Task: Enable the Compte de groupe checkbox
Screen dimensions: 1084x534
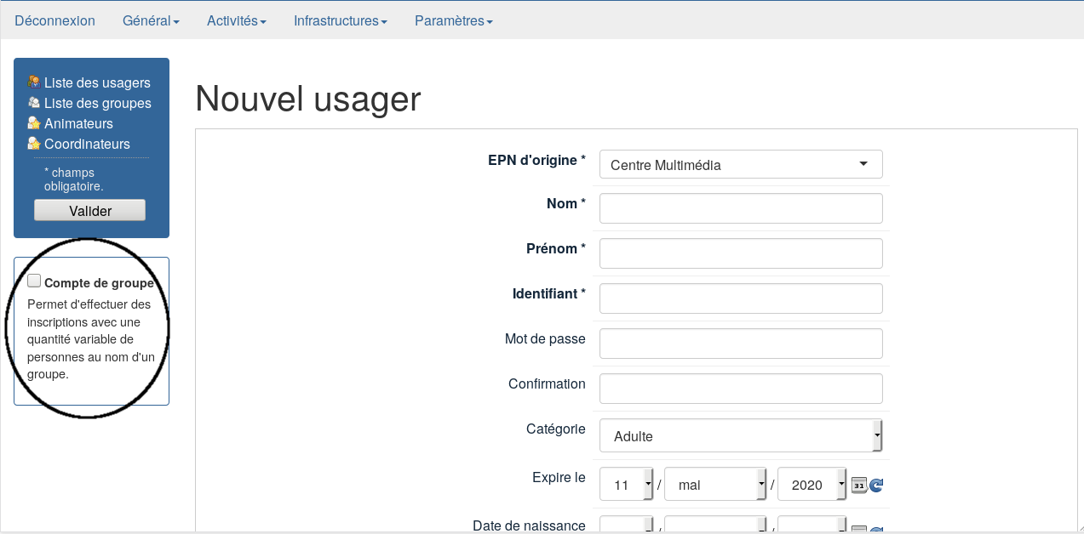Action: pyautogui.click(x=34, y=281)
